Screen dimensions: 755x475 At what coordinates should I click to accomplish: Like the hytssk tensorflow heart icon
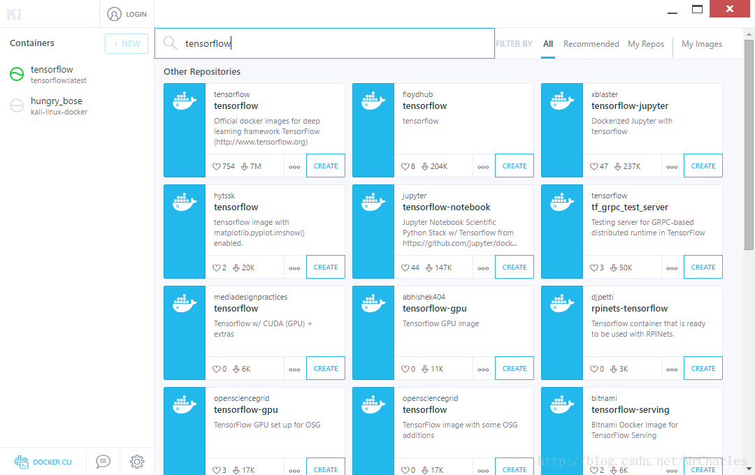216,268
